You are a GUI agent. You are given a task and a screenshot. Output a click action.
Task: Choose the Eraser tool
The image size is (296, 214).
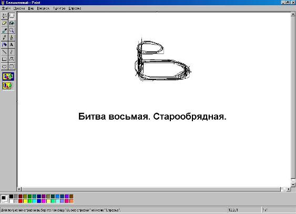tap(4, 23)
